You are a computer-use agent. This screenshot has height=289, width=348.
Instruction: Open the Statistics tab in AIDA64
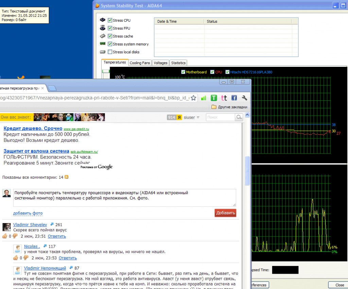tap(178, 63)
